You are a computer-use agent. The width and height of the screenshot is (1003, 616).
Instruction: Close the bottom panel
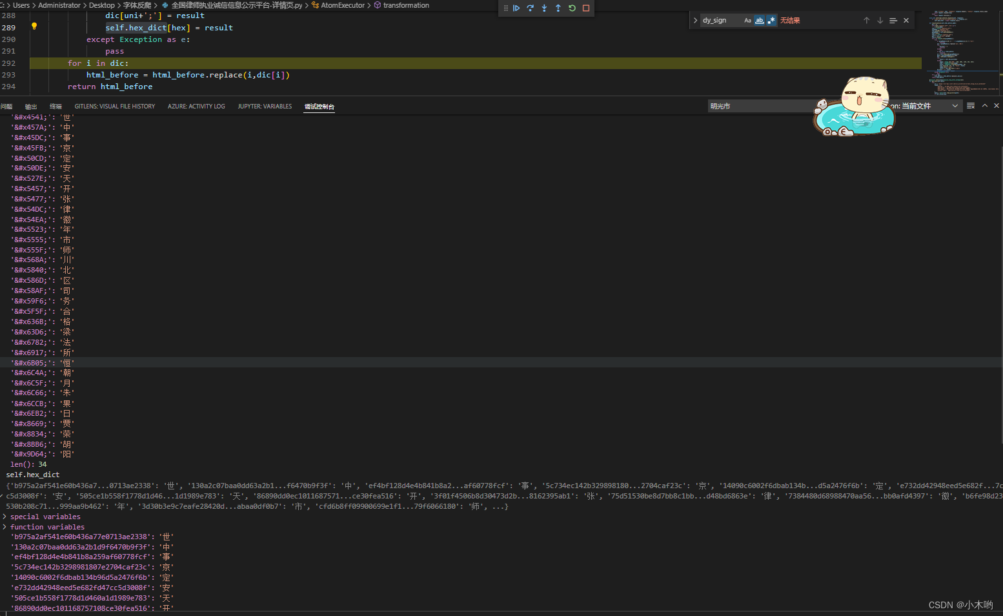[997, 106]
